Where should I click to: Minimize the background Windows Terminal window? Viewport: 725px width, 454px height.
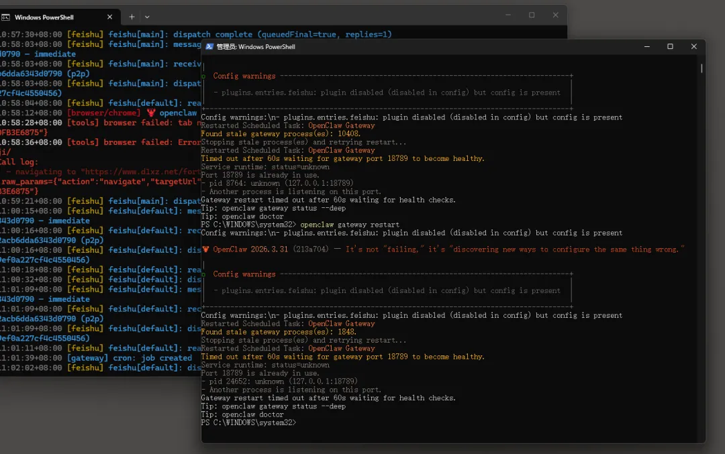[508, 15]
